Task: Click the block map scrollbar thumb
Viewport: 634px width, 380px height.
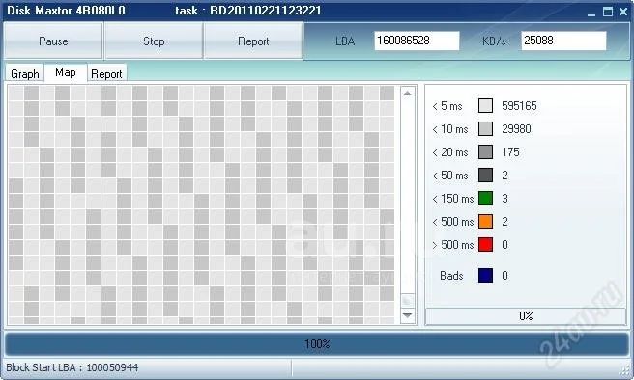Action: (408, 301)
